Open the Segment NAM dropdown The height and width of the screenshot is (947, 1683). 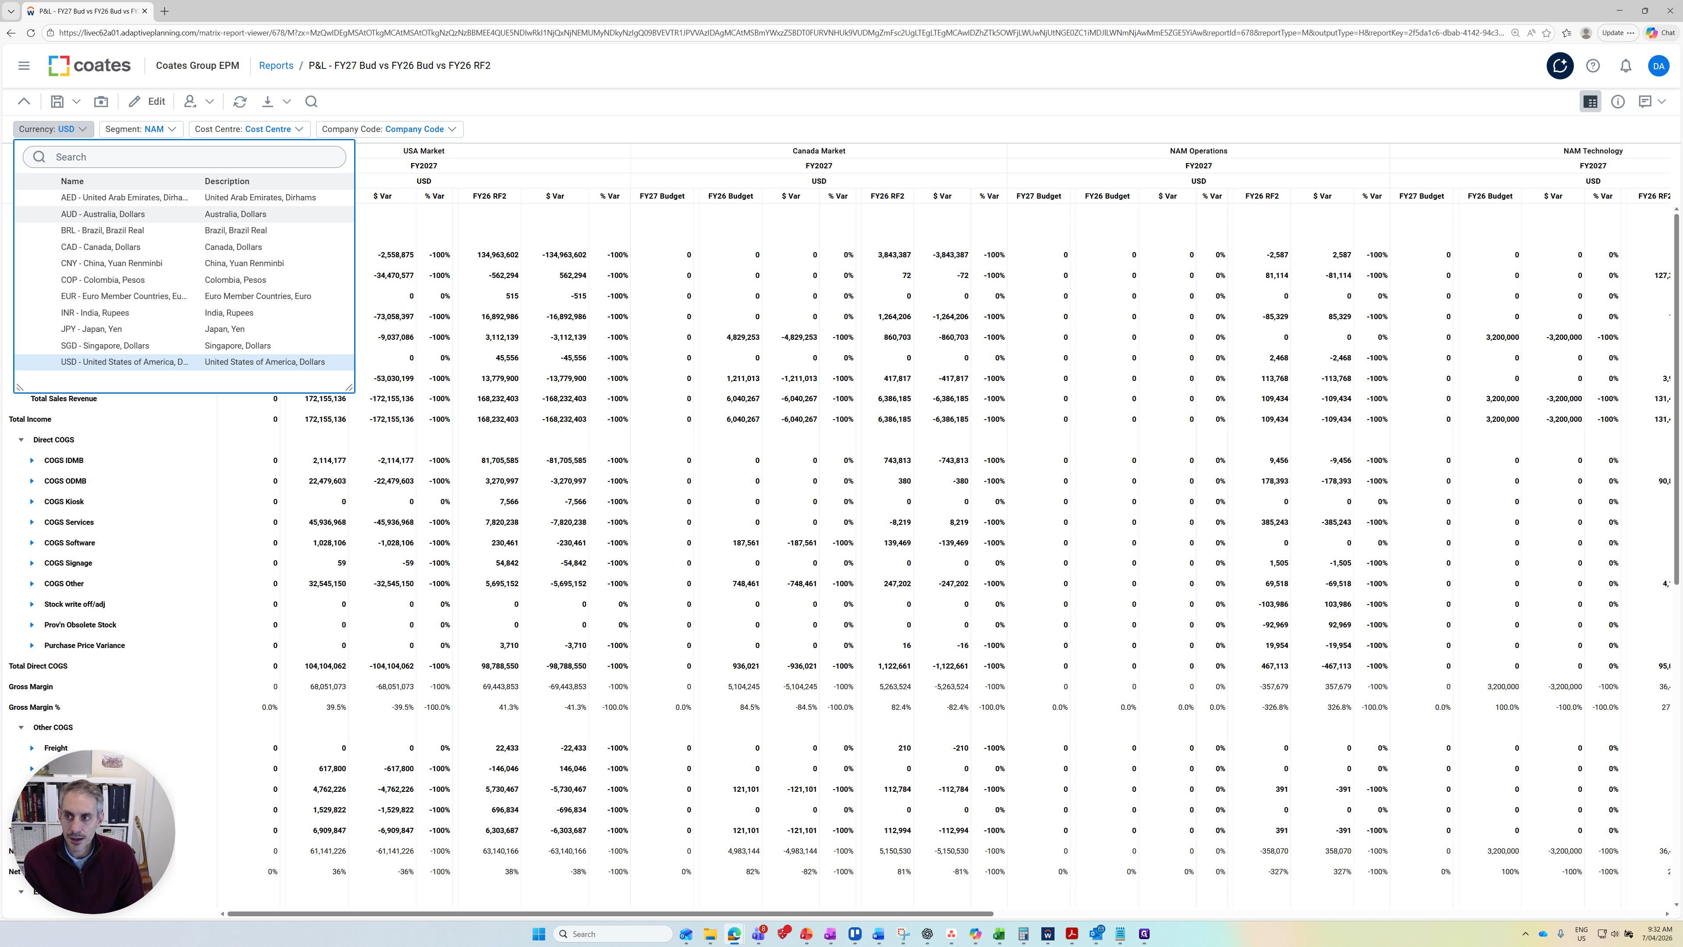coord(141,129)
